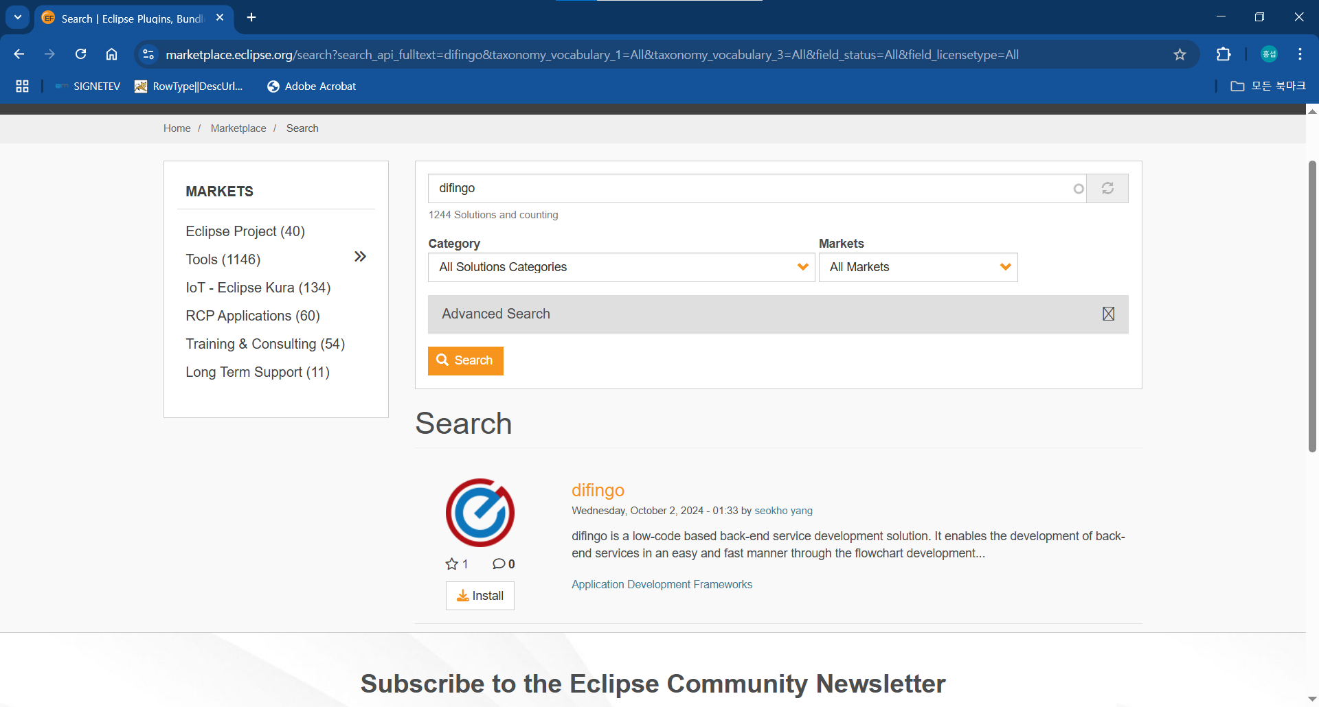This screenshot has height=707, width=1319.
Task: Open the Application Development Frameworks link
Action: coord(662,585)
